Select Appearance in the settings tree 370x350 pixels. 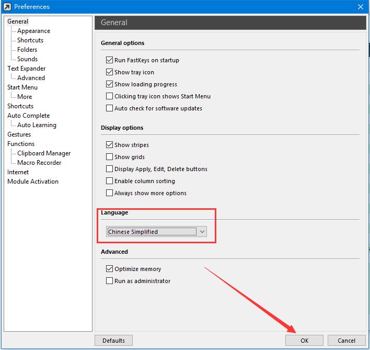click(33, 31)
